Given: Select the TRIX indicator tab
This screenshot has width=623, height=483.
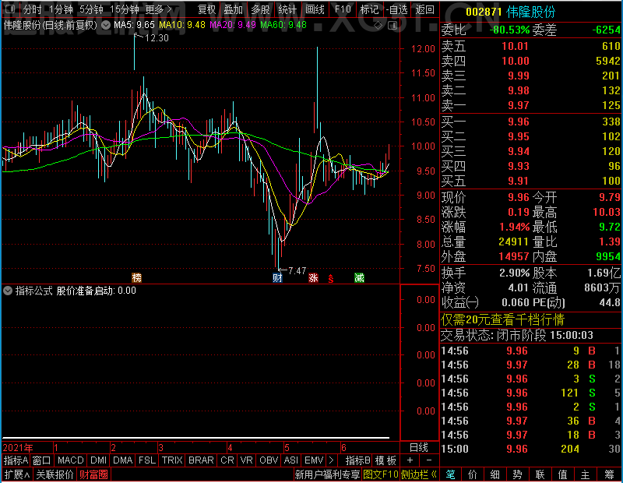Looking at the screenshot, I should 172,460.
